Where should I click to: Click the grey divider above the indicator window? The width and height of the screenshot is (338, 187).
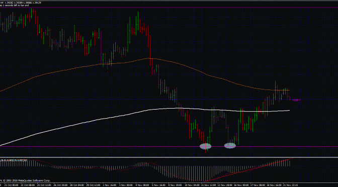click(x=169, y=157)
